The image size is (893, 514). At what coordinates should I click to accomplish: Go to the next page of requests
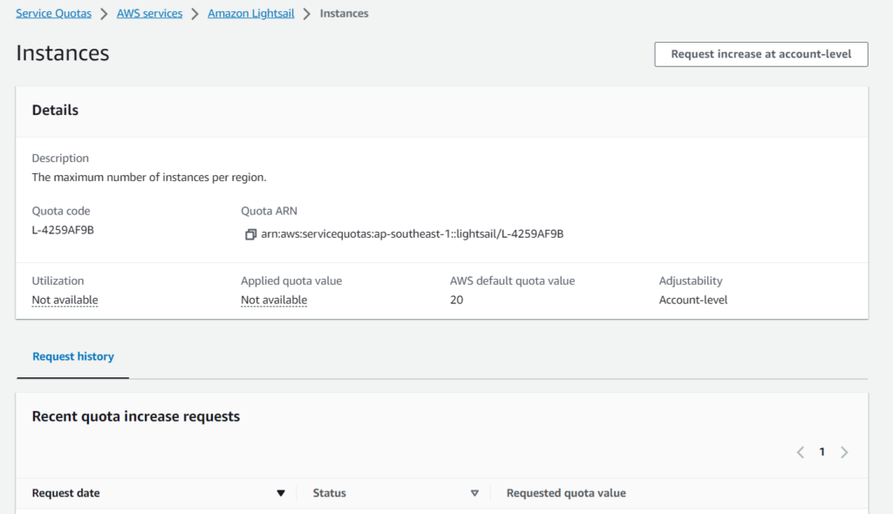click(x=843, y=452)
